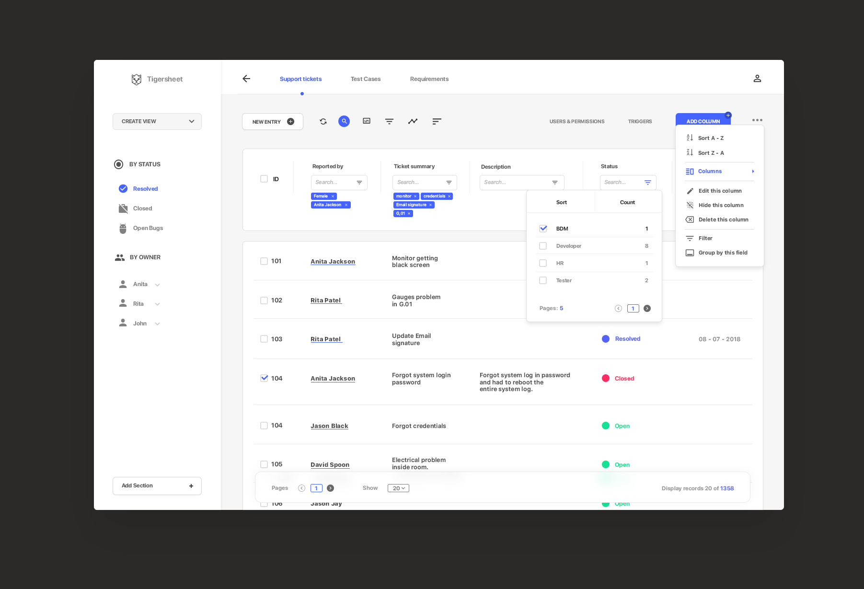Expand the Rita owner chevron
864x589 pixels.
pos(157,304)
